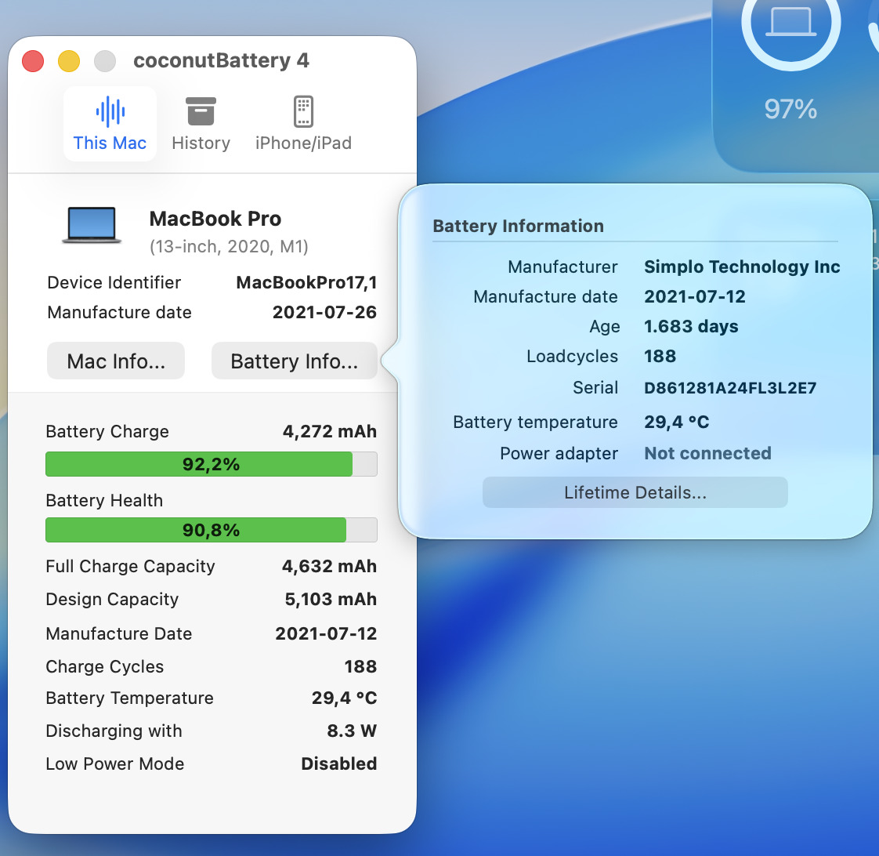
Task: Click the History archive box icon
Action: pos(201,111)
